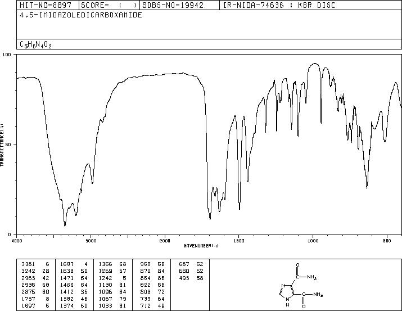
Task: Select the 1242 peak row in table
Action: (x=112, y=278)
